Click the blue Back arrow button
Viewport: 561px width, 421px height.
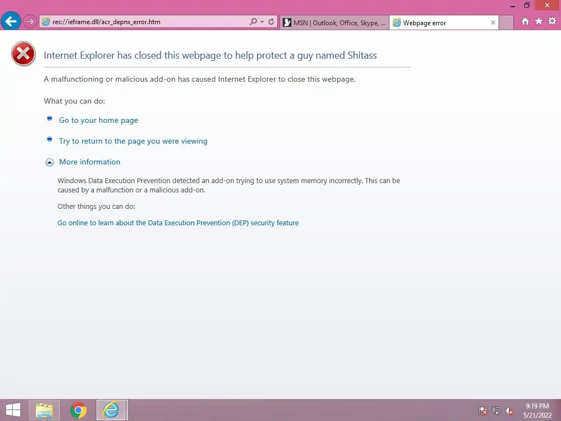coord(11,21)
